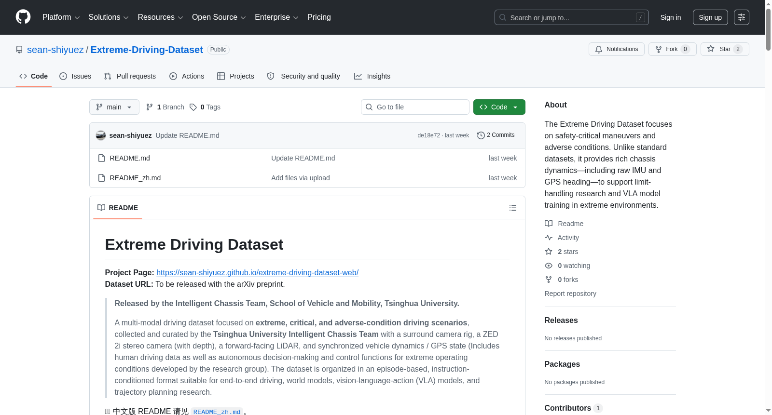Viewport: 772px width, 415px height.
Task: Open the latest commit message Update README.md
Action: click(x=187, y=135)
